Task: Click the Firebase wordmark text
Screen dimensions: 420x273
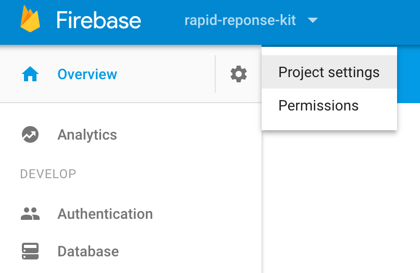Action: tap(98, 21)
